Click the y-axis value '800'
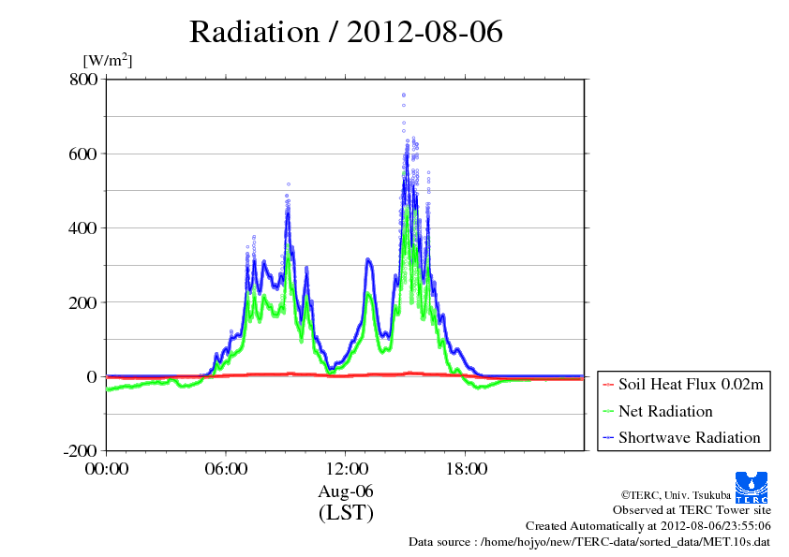The height and width of the screenshot is (557, 789). [x=83, y=80]
